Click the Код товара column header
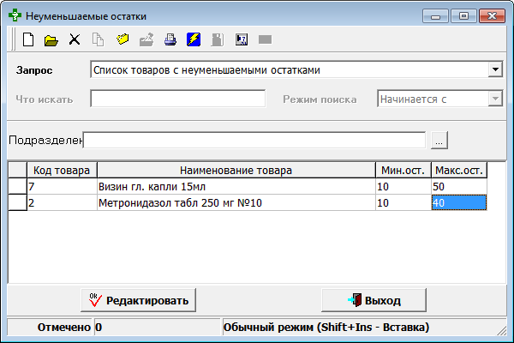This screenshot has width=514, height=343. point(62,171)
